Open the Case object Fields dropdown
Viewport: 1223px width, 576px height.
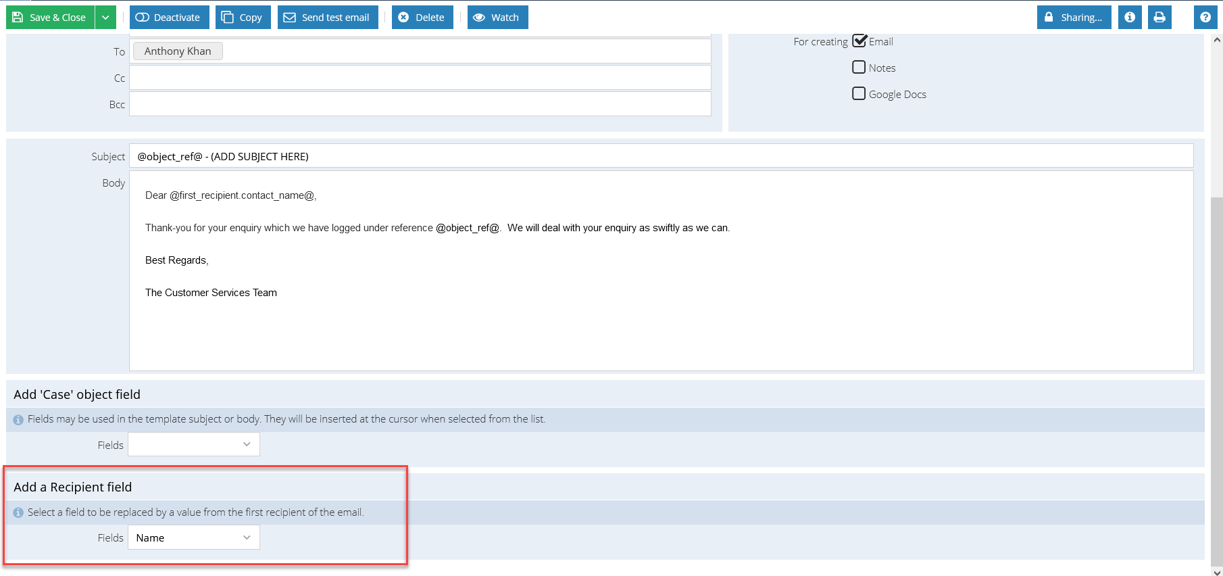194,445
